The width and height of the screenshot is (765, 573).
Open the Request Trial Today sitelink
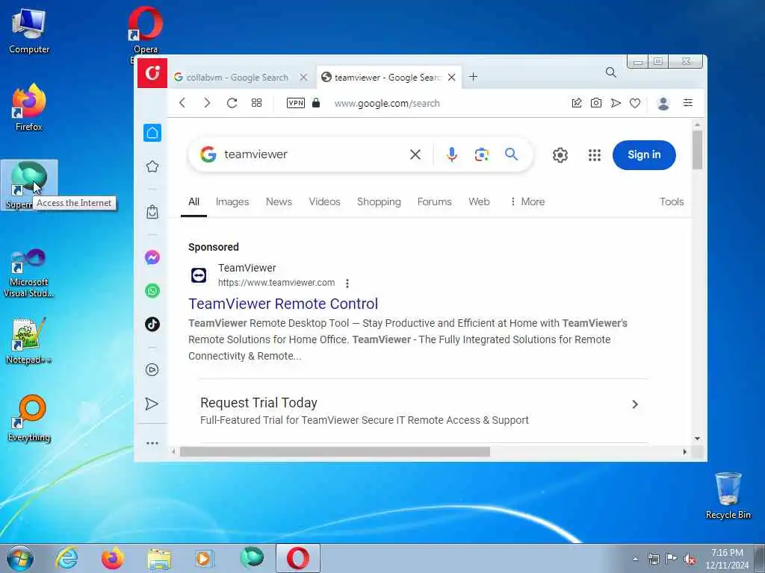(x=258, y=403)
